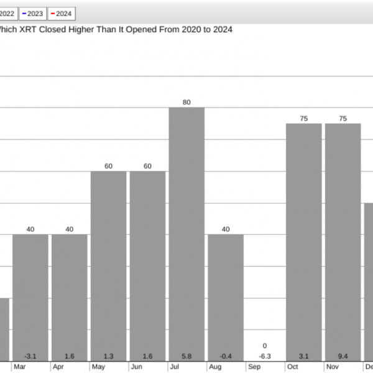Click the 1.6 value in June bar

147,356
